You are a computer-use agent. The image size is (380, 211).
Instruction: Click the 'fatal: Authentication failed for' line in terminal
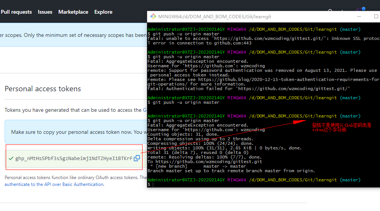(x=249, y=89)
